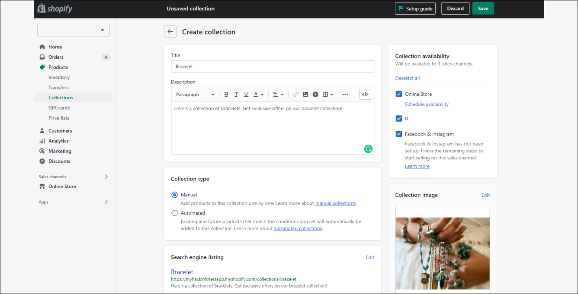Select the Manual collection type
The image size is (578, 294).
174,195
